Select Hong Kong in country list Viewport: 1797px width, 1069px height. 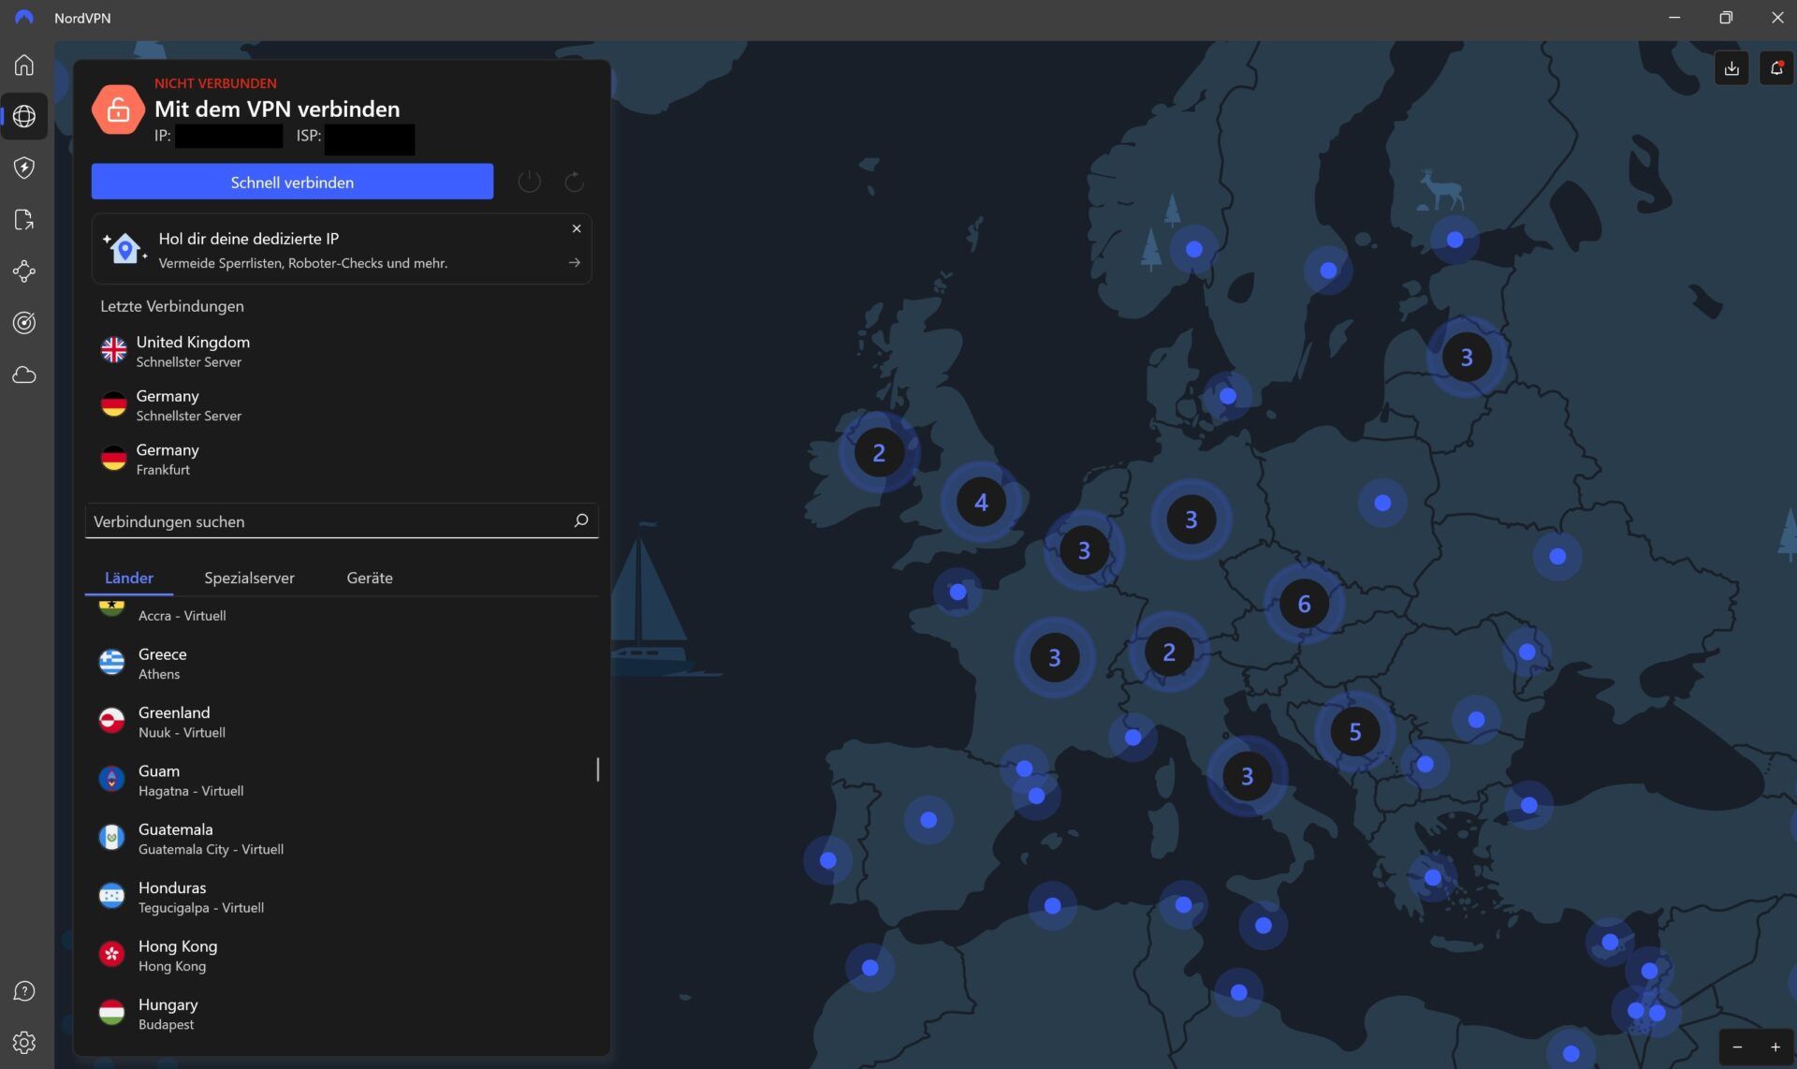point(342,955)
